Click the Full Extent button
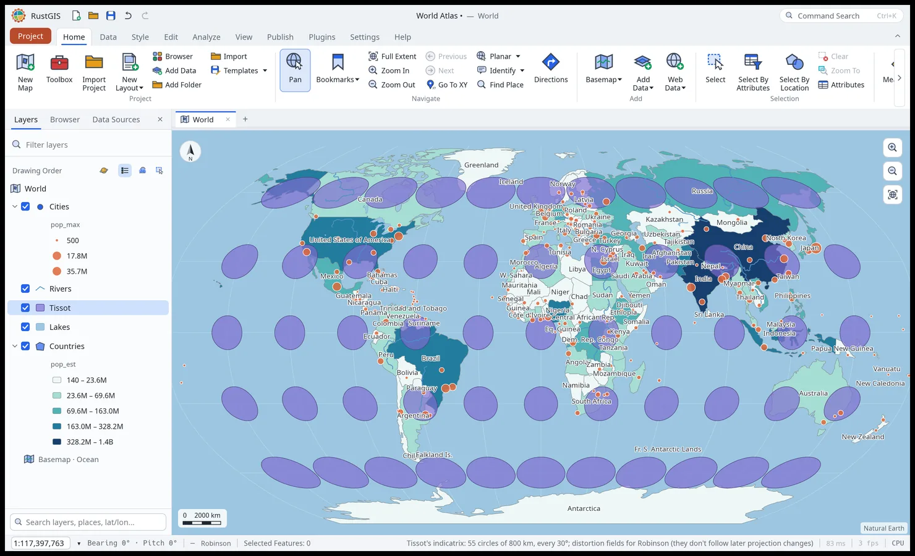This screenshot has height=556, width=915. [392, 56]
